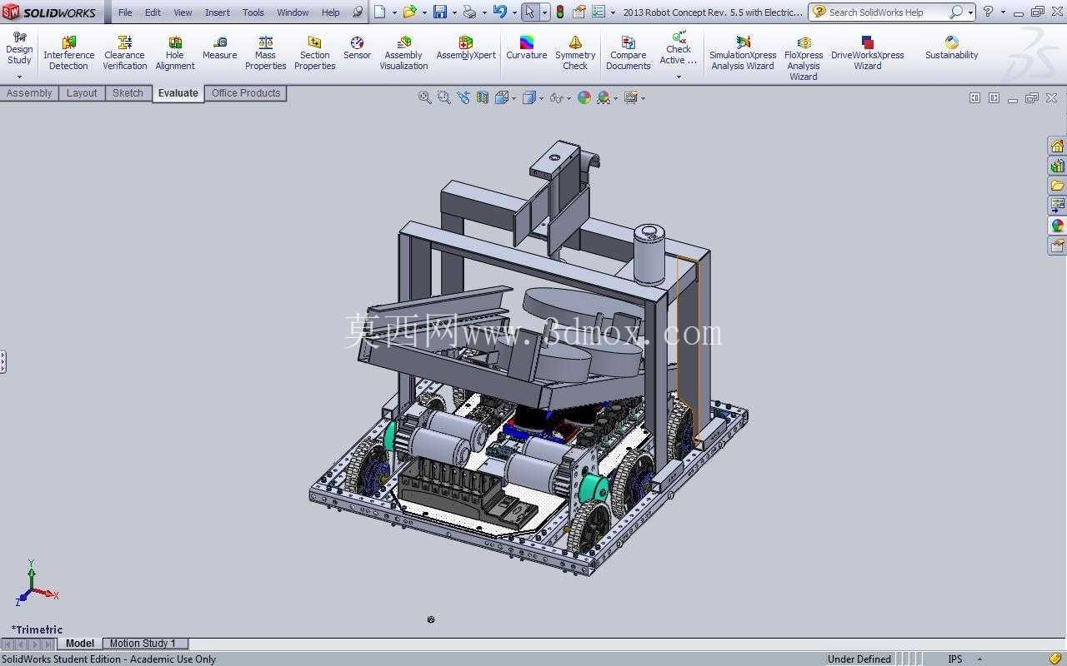Open the Tools menu
This screenshot has width=1067, height=666.
tap(253, 12)
